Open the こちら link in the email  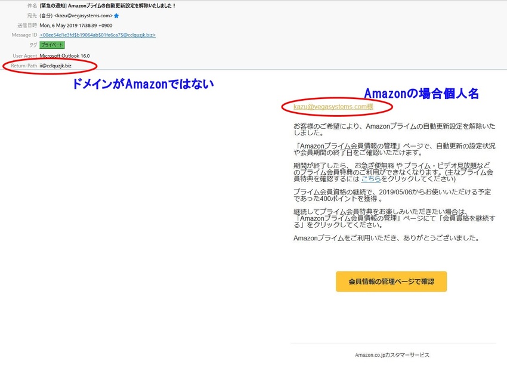click(x=370, y=179)
